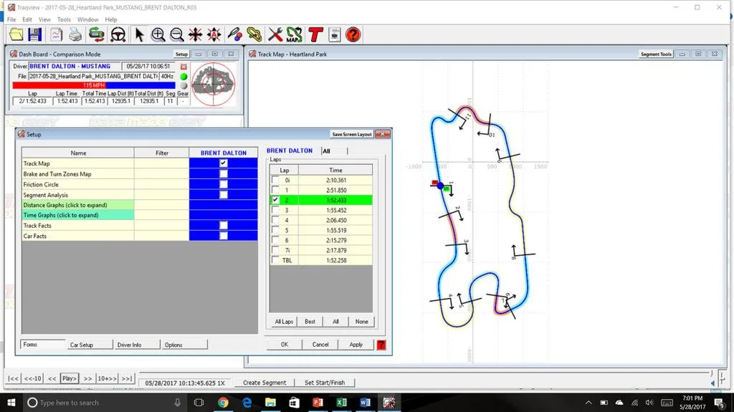Select the arrow pointer tool
This screenshot has width=734, height=412.
tap(139, 34)
